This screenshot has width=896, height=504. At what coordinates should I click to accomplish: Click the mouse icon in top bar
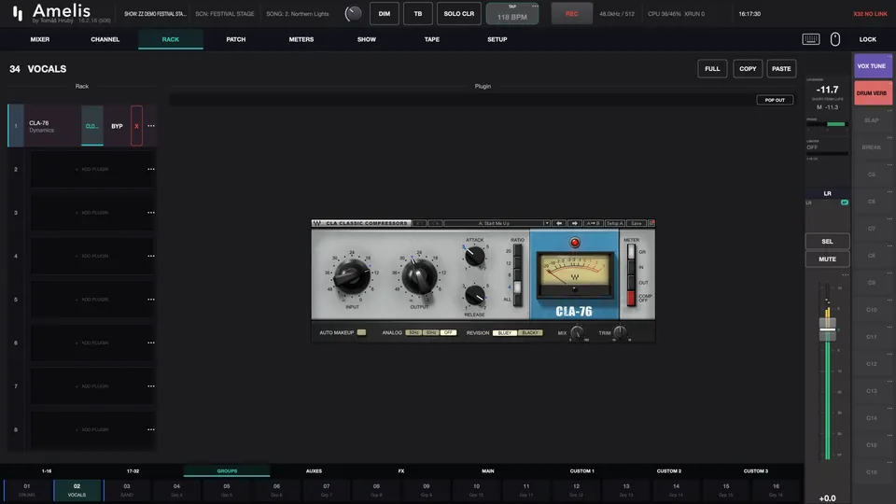[x=834, y=39]
